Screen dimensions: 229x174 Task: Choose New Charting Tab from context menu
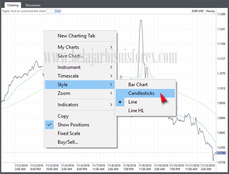[81, 36]
